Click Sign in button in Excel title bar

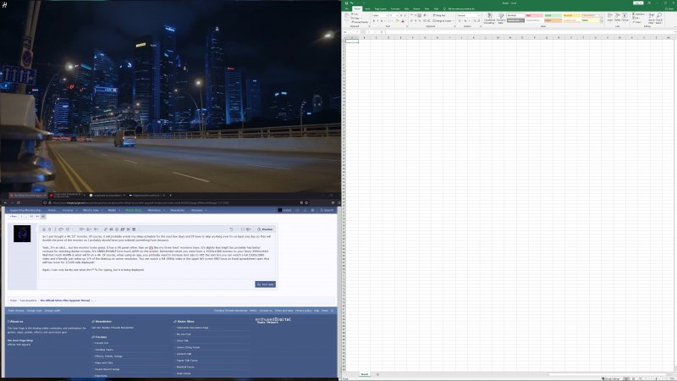coord(638,3)
